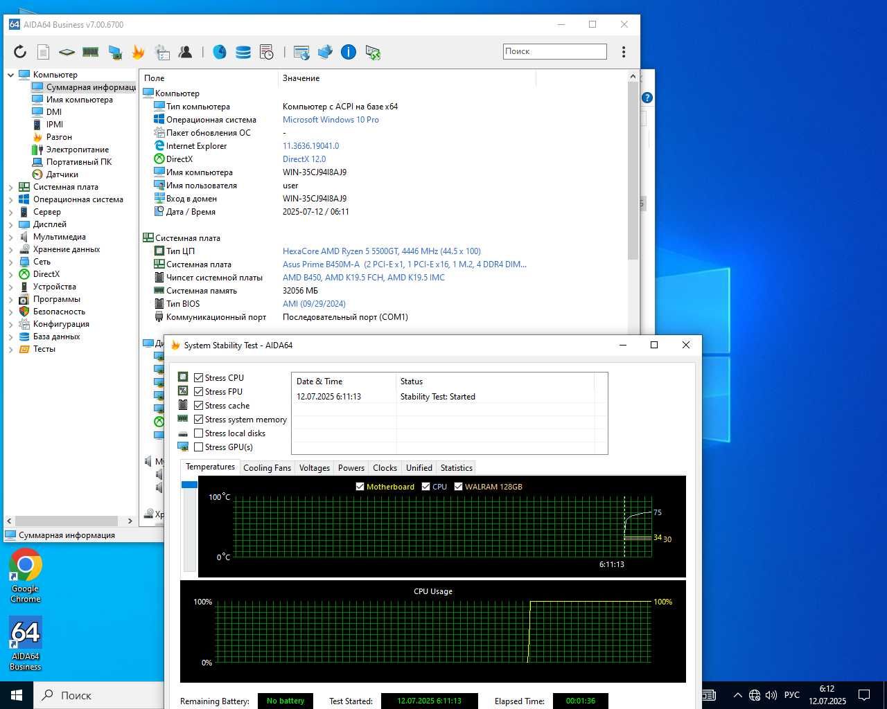Click the preferences checklist toolbar icon
Image resolution: width=887 pixels, height=709 pixels.
162,52
